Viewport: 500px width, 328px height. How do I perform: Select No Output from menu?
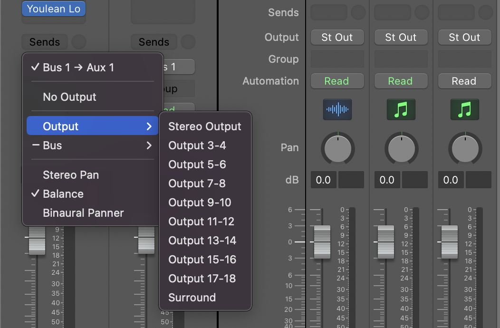93,96
